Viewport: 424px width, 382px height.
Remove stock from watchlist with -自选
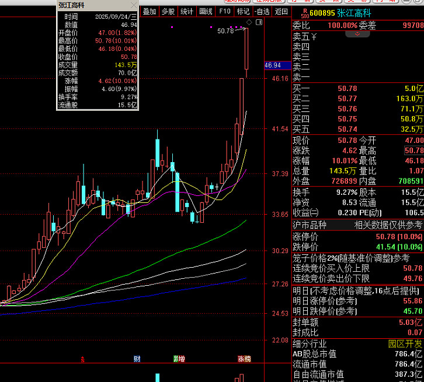tap(263, 11)
